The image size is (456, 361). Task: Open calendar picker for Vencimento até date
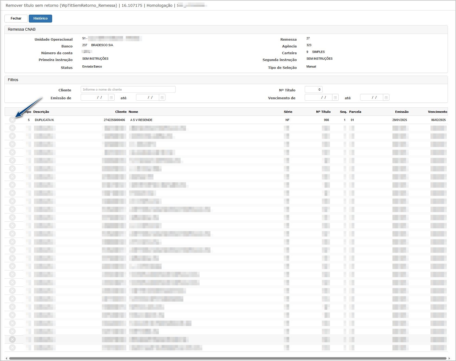386,98
